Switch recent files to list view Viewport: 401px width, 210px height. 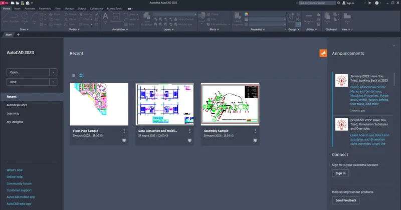(73, 76)
